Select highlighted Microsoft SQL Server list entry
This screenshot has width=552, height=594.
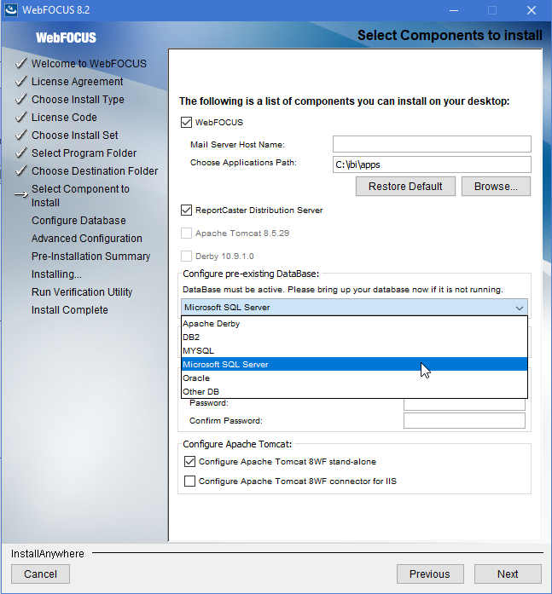pos(354,365)
